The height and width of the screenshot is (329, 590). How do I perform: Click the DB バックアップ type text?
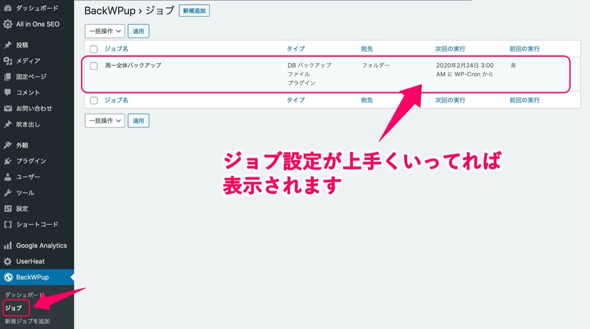tap(310, 65)
